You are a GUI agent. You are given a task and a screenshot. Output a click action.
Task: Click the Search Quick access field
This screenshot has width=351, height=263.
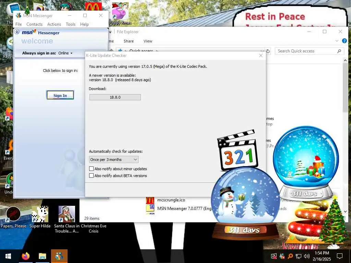pyautogui.click(x=310, y=51)
